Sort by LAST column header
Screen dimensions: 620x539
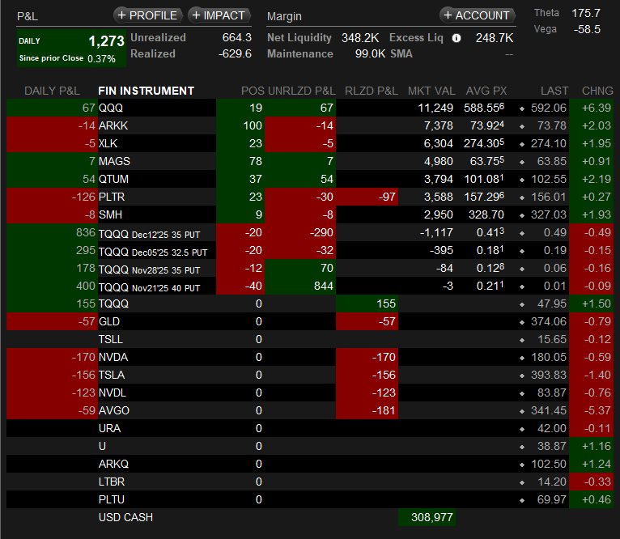coord(554,91)
